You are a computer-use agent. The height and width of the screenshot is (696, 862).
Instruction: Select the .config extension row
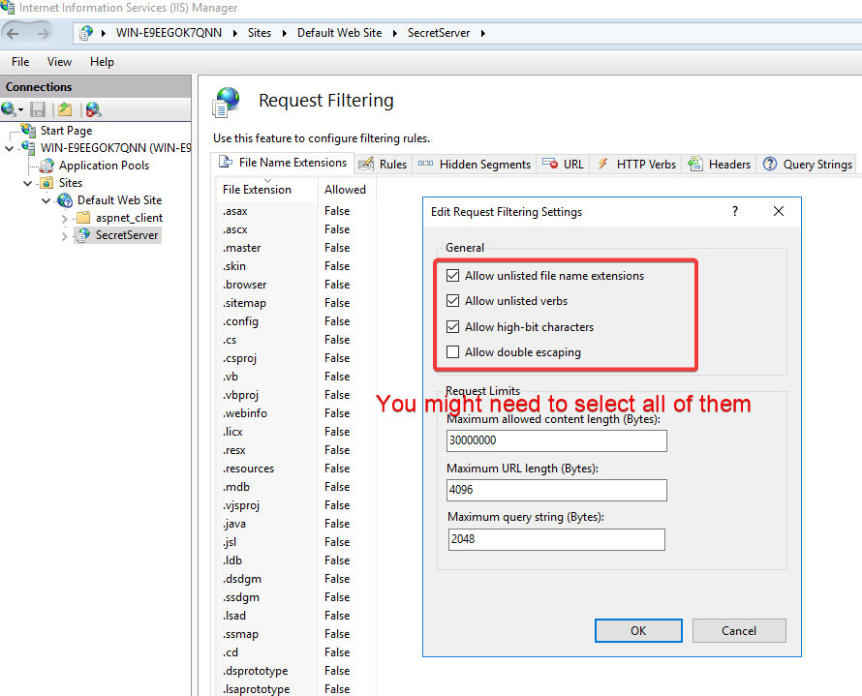point(295,321)
